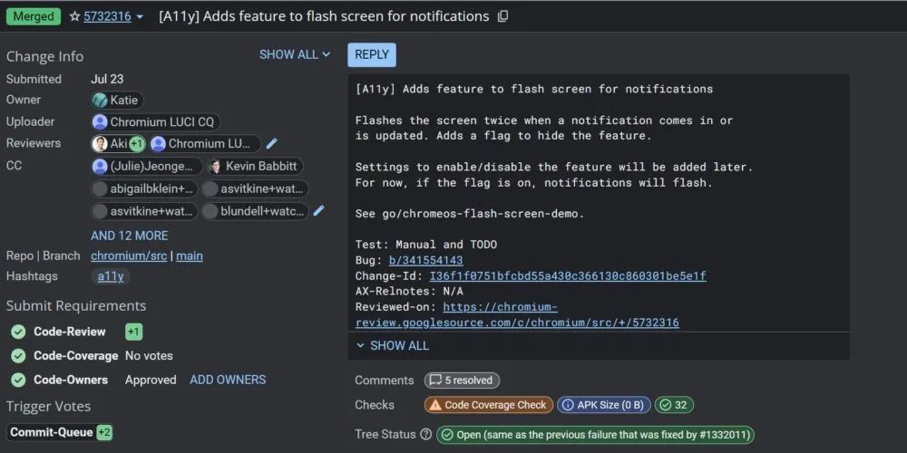Expand the commit message with SHOW ALL
Image resolution: width=907 pixels, height=453 pixels.
click(392, 345)
